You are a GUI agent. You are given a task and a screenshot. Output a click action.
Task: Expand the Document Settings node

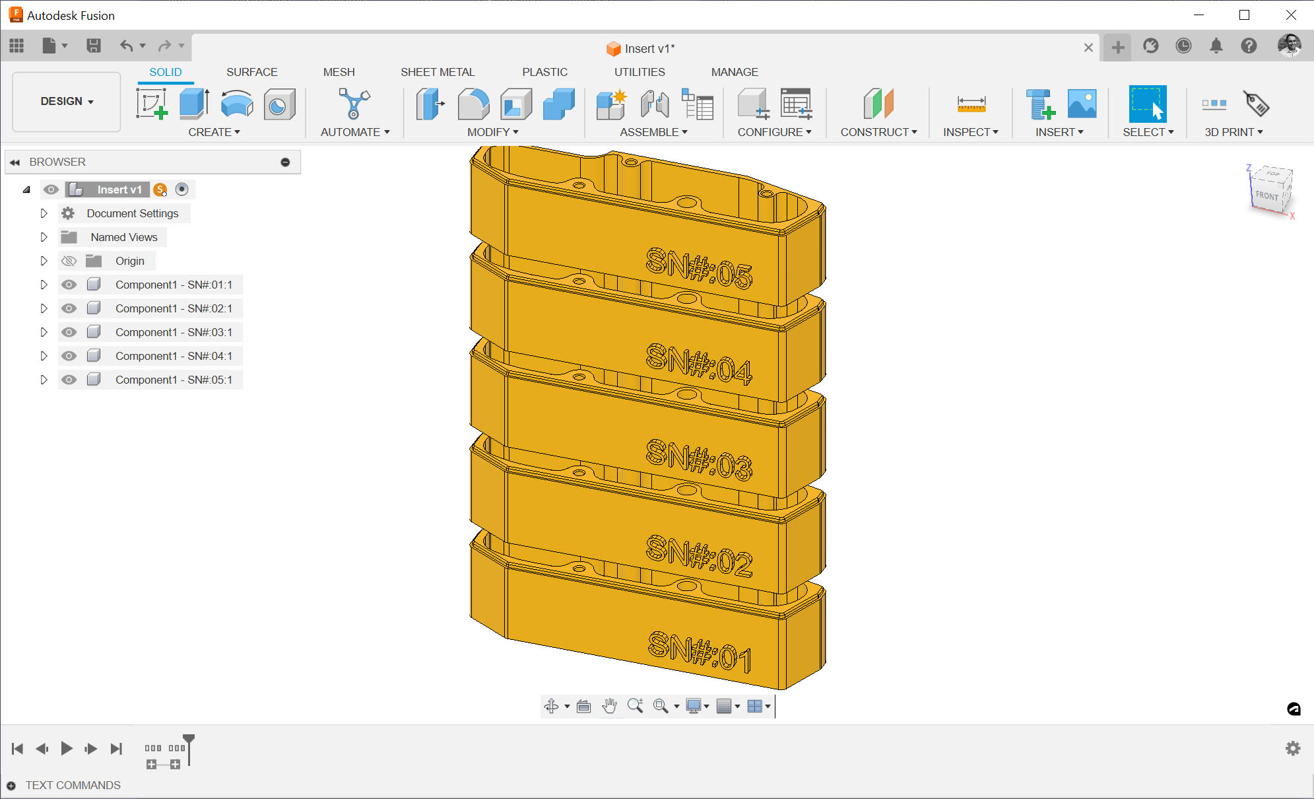coord(44,213)
